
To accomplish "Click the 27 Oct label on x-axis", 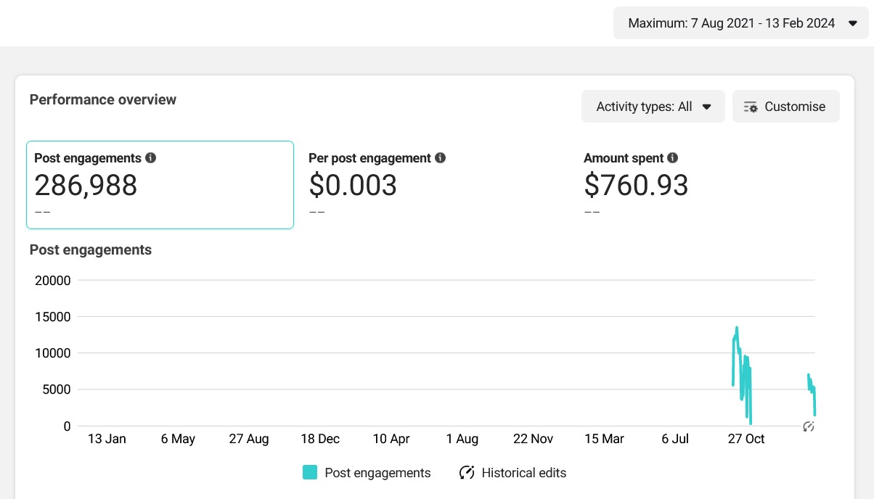I will tap(746, 439).
